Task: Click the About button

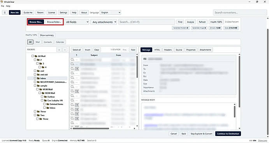Action: click(x=84, y=12)
